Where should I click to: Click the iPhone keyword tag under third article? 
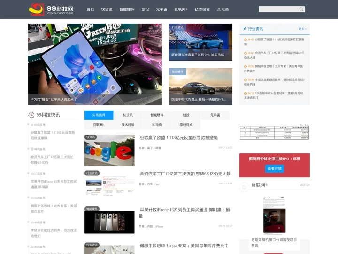[x=159, y=227]
